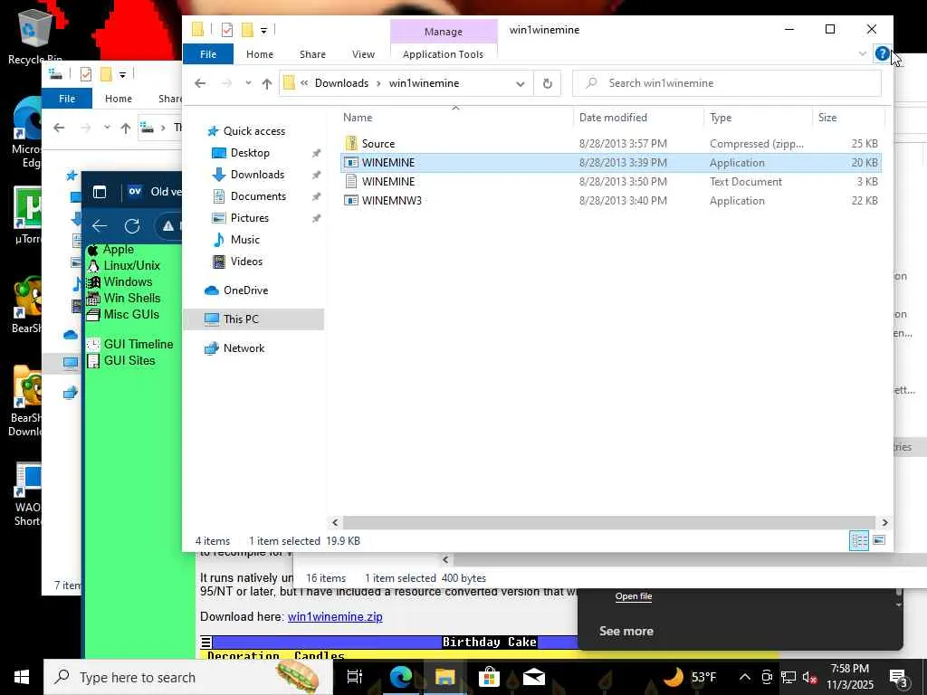Click Open file in download popup
Viewport: 927px width, 695px height.
pyautogui.click(x=633, y=596)
